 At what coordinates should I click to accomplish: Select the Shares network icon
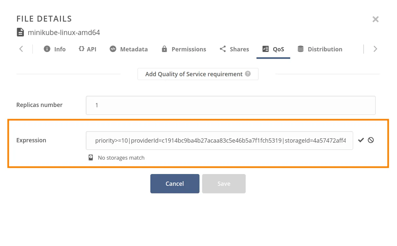click(x=223, y=49)
